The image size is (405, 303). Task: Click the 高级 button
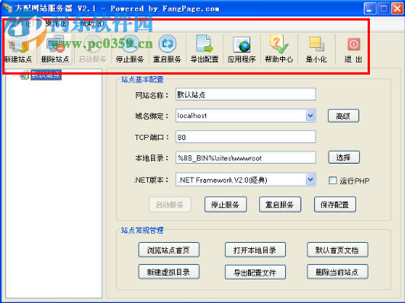[343, 116]
